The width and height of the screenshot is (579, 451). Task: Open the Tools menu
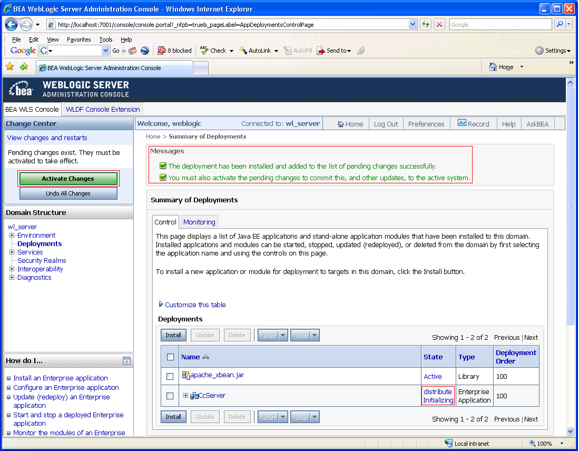[105, 40]
